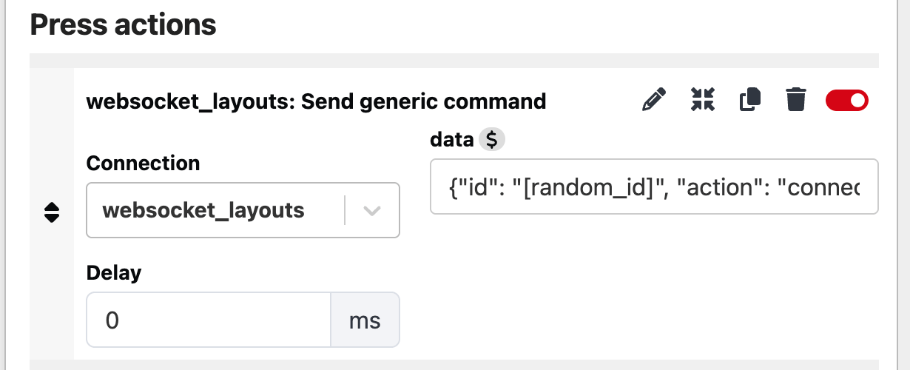910x370 pixels.
Task: Open the Connection dropdown
Action: point(243,210)
